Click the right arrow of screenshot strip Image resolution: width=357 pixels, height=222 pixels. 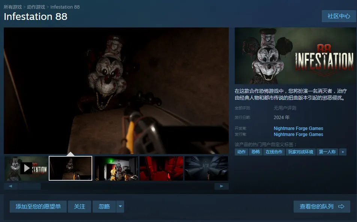pyautogui.click(x=222, y=186)
